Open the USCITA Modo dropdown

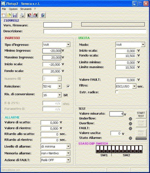[143, 45]
